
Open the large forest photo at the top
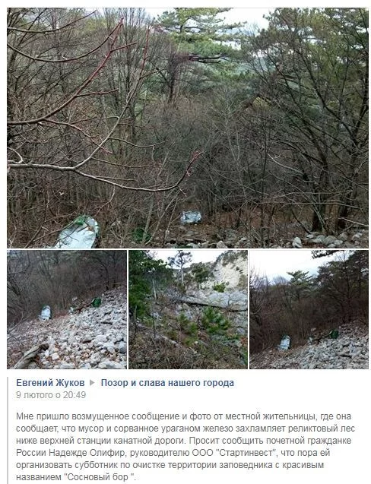188,128
